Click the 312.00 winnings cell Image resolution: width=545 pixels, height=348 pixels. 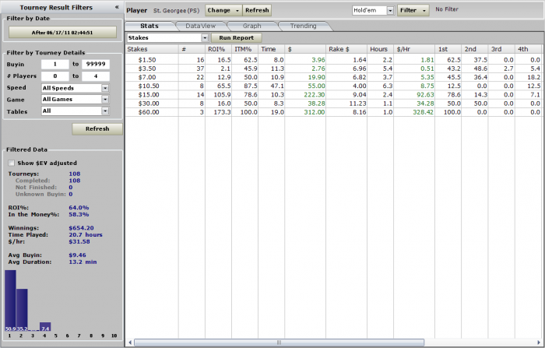pos(305,112)
